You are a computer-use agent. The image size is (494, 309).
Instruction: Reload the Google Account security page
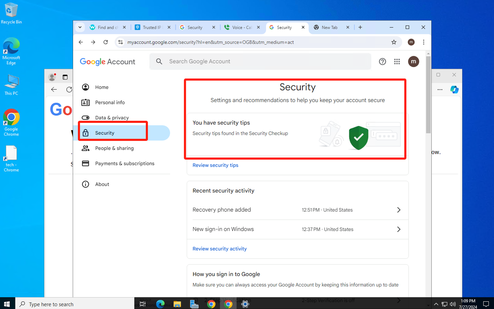[x=106, y=42]
